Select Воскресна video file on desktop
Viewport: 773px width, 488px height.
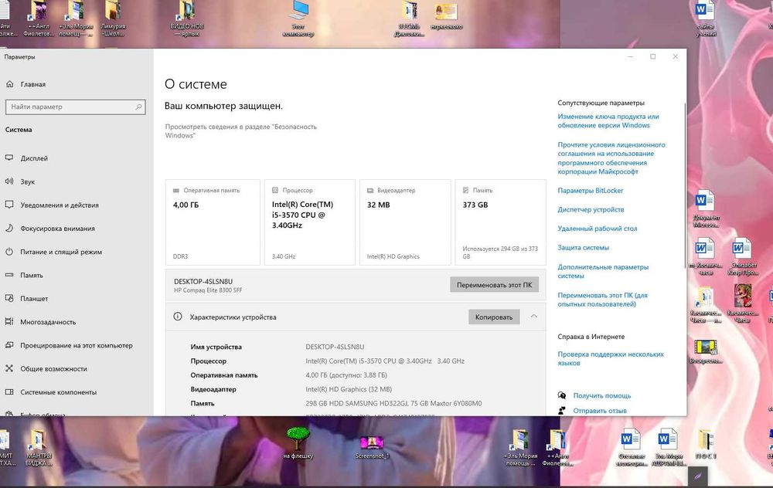706,351
